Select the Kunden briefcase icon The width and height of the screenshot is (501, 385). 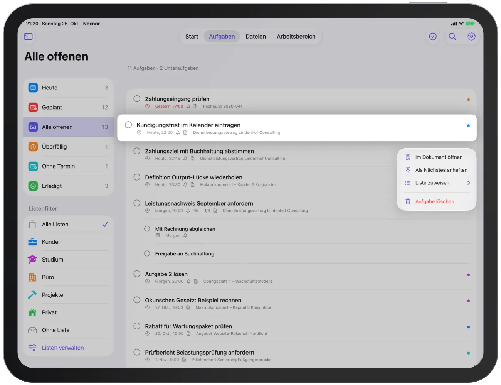(x=32, y=242)
